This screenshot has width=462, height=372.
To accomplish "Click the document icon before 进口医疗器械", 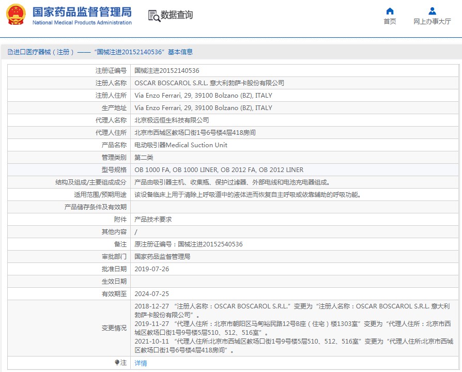I will (10, 52).
